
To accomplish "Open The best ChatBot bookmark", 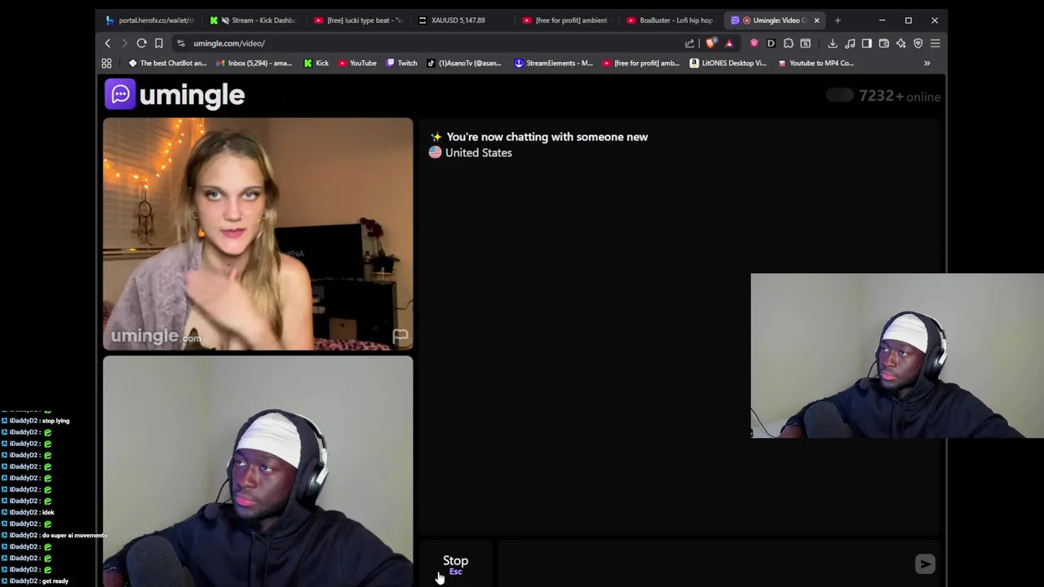I will [x=168, y=63].
